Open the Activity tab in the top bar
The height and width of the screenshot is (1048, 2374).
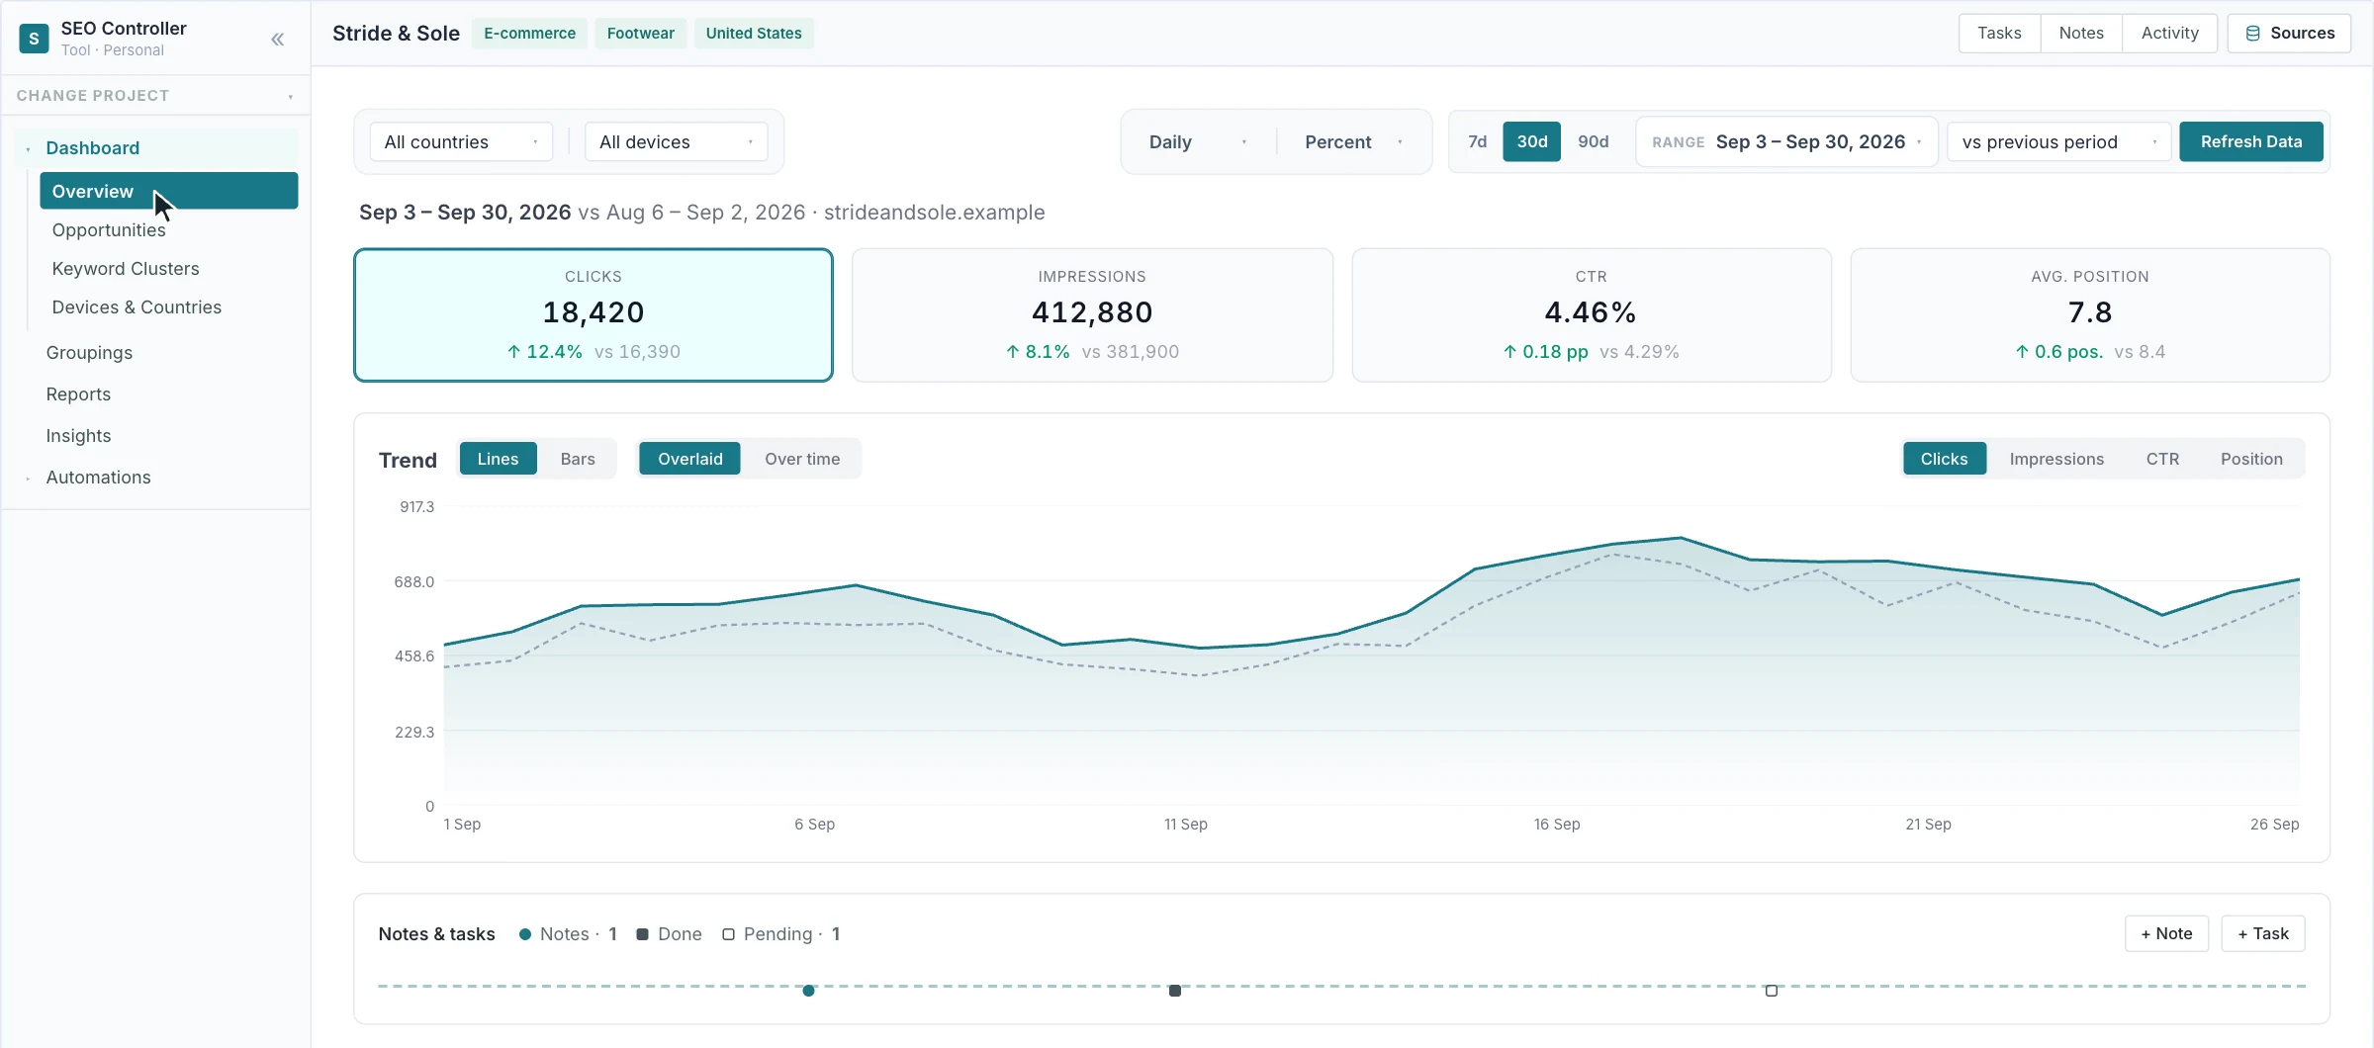2169,33
